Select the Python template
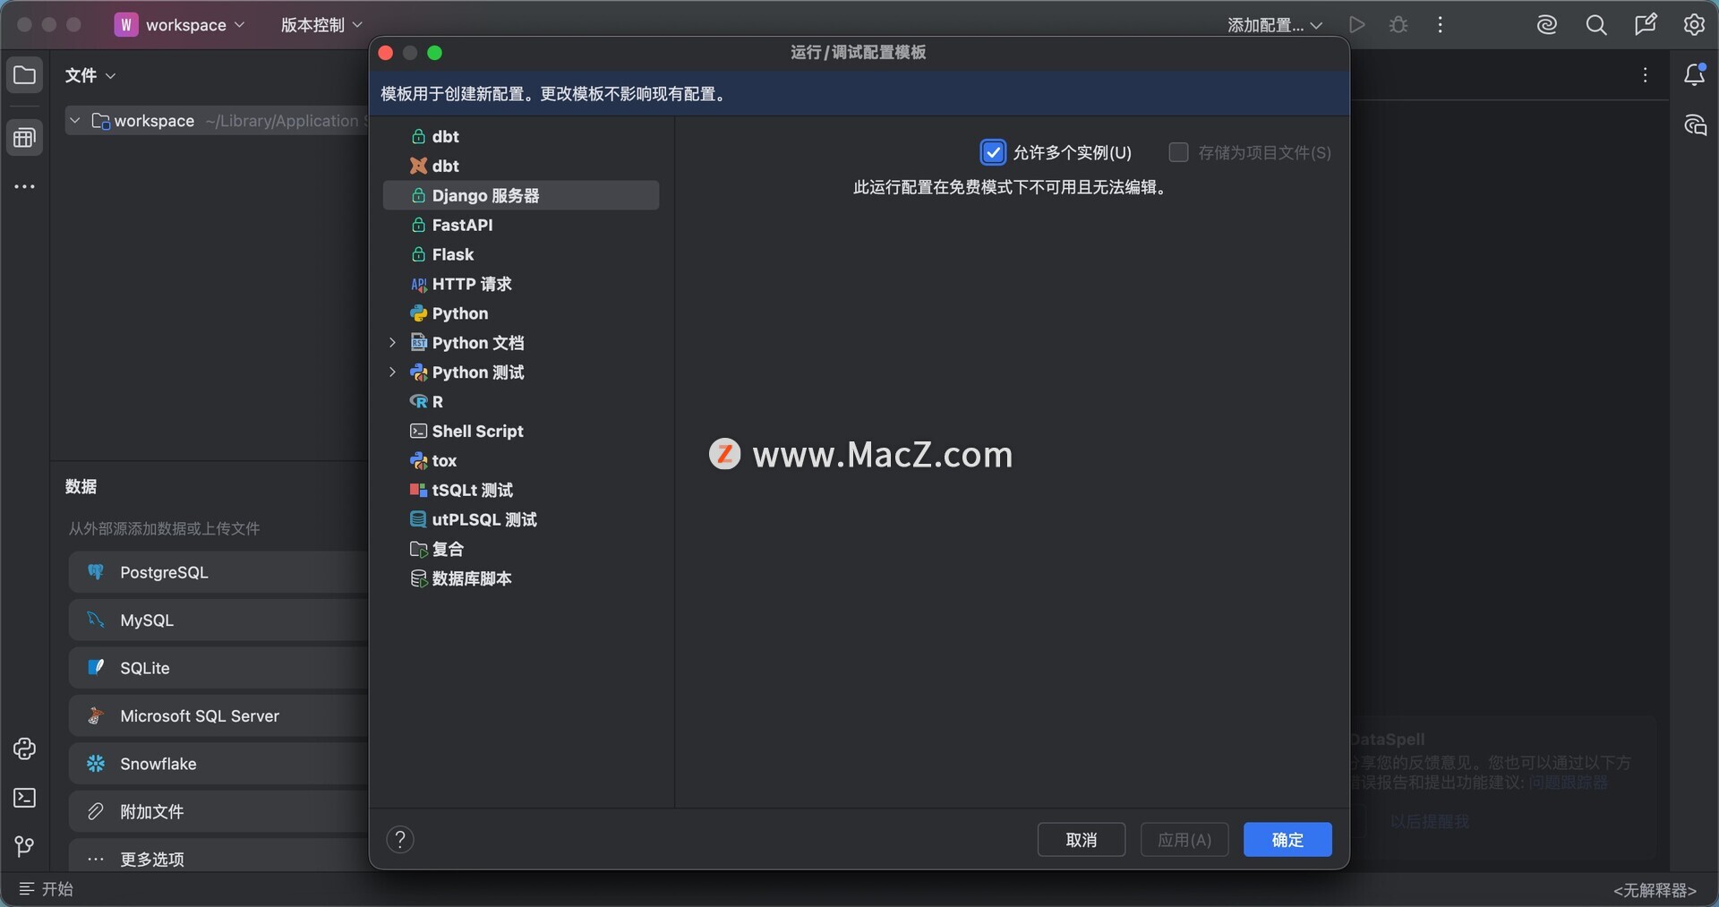Viewport: 1719px width, 907px height. tap(521, 314)
